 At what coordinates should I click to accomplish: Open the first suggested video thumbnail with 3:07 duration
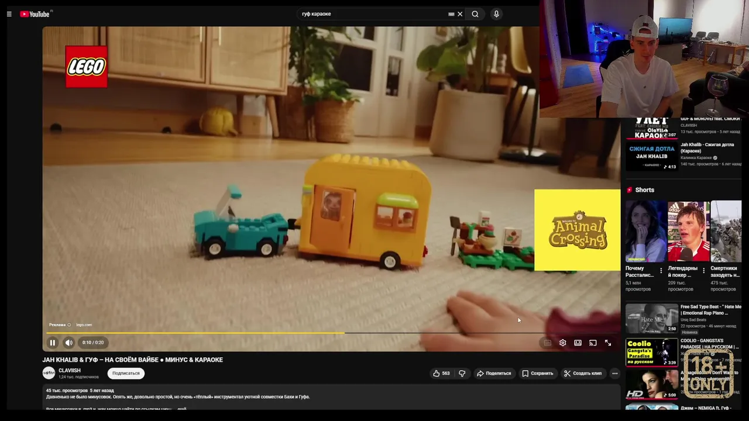tap(652, 128)
